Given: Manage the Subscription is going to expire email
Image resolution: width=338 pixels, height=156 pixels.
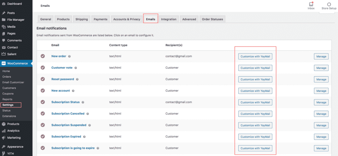Looking at the screenshot, I should (321, 148).
